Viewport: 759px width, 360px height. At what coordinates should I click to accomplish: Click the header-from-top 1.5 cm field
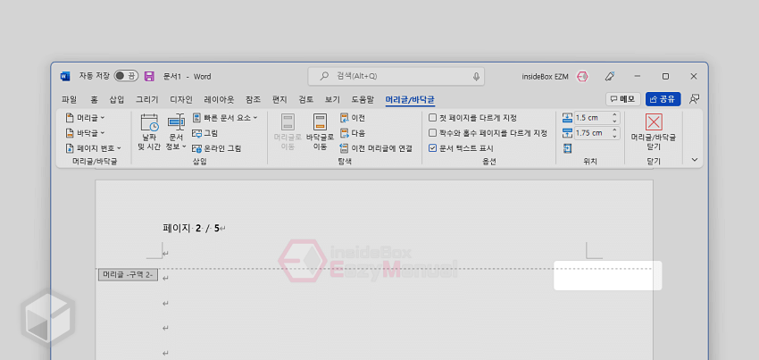point(593,118)
